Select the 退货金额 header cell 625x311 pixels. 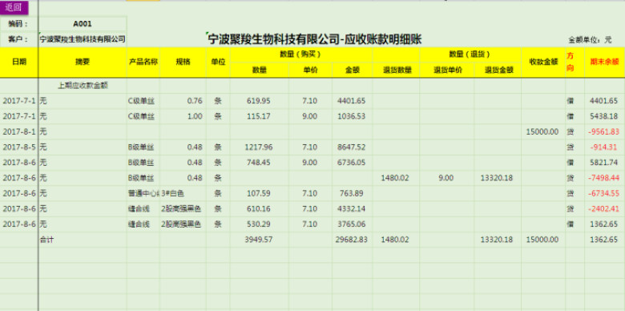coord(498,71)
